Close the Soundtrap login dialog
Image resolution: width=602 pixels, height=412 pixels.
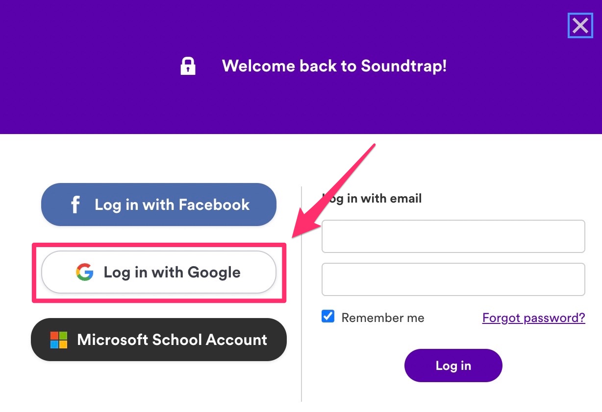pyautogui.click(x=580, y=25)
